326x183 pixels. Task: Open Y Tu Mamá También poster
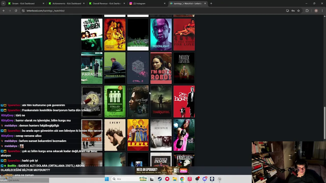[92, 35]
